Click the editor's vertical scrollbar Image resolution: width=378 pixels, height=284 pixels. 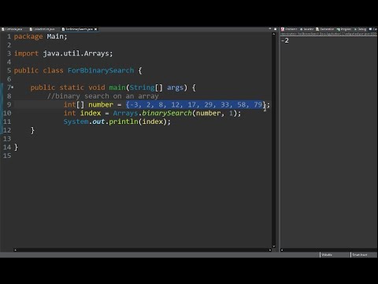click(274, 140)
